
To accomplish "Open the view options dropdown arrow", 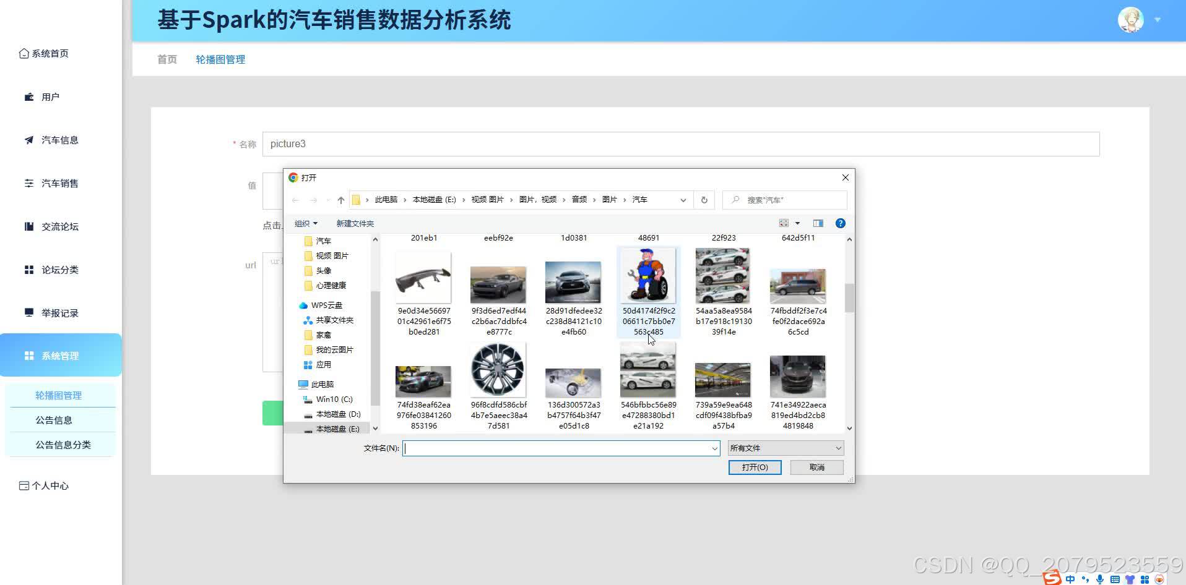I will point(797,223).
